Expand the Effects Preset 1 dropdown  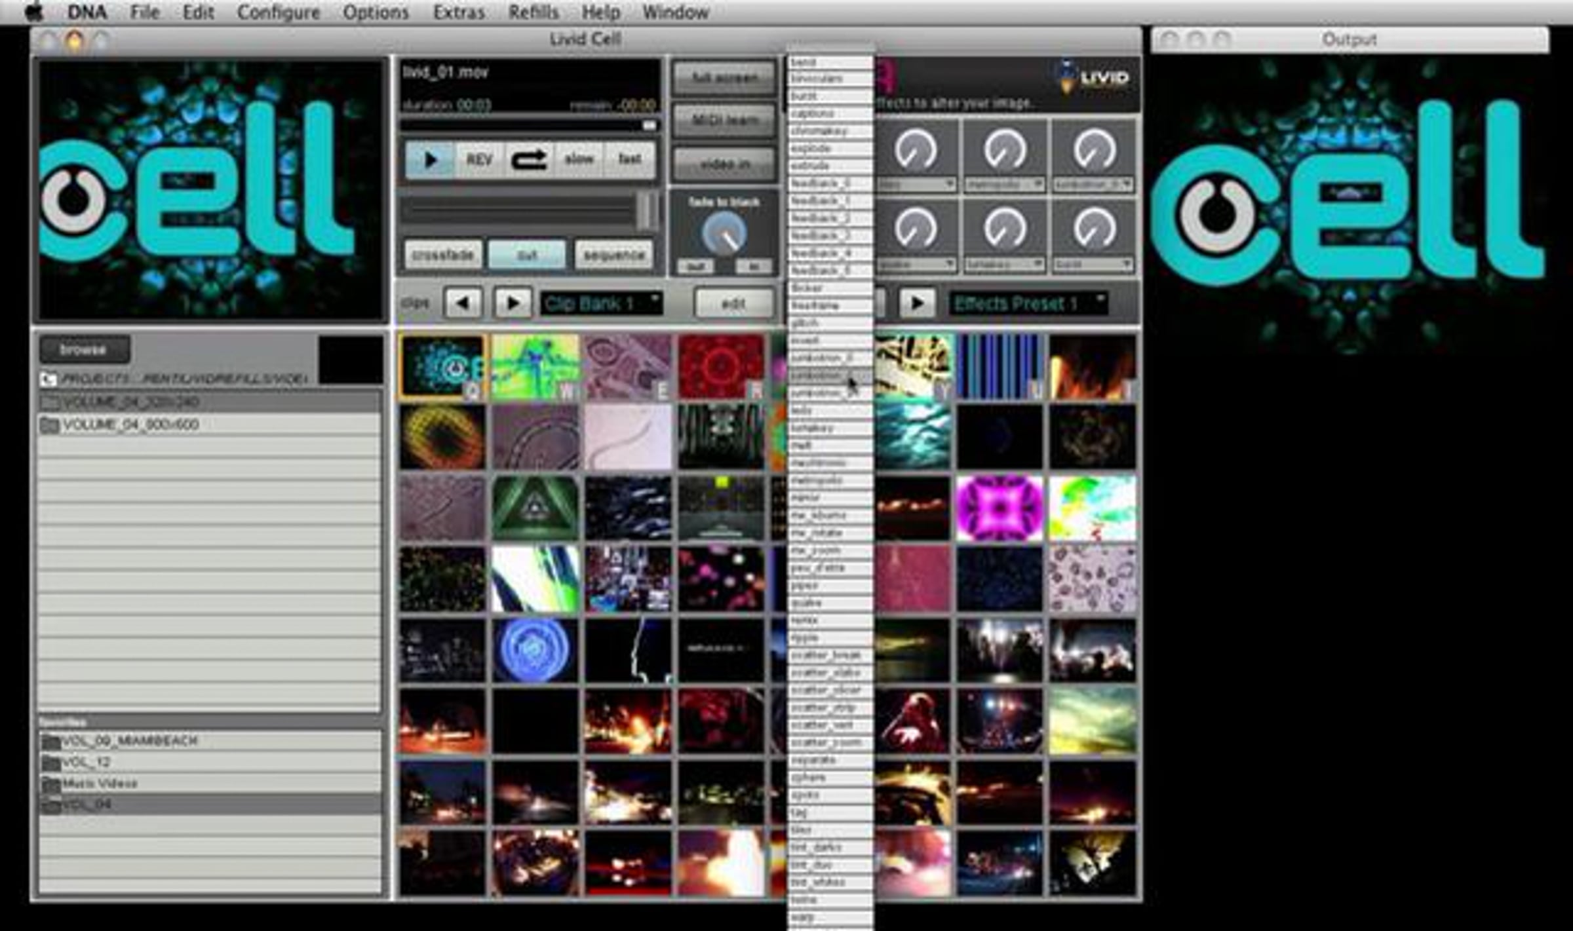pos(1028,303)
